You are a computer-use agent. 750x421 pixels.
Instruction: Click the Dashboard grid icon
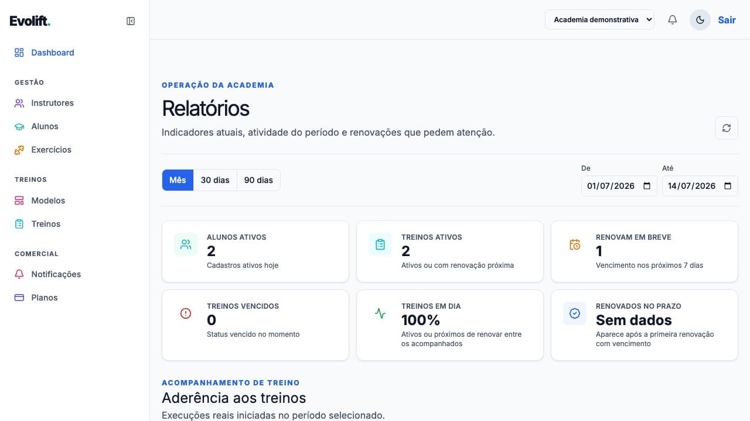(x=19, y=53)
